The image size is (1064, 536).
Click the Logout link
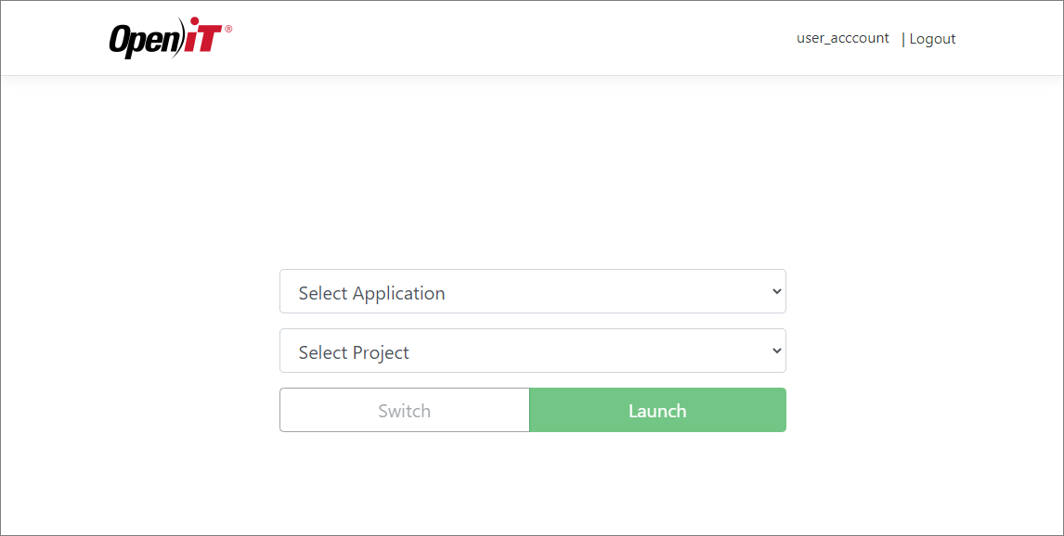coord(932,38)
